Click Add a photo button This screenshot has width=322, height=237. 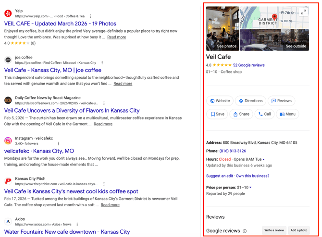pos(299,230)
